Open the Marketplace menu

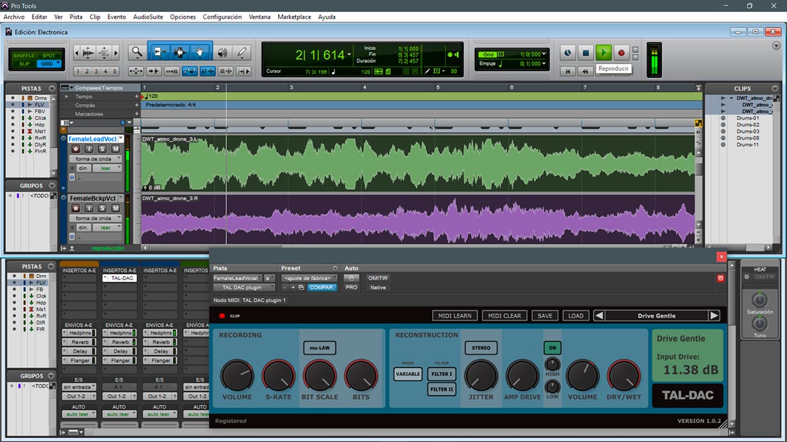[x=294, y=16]
